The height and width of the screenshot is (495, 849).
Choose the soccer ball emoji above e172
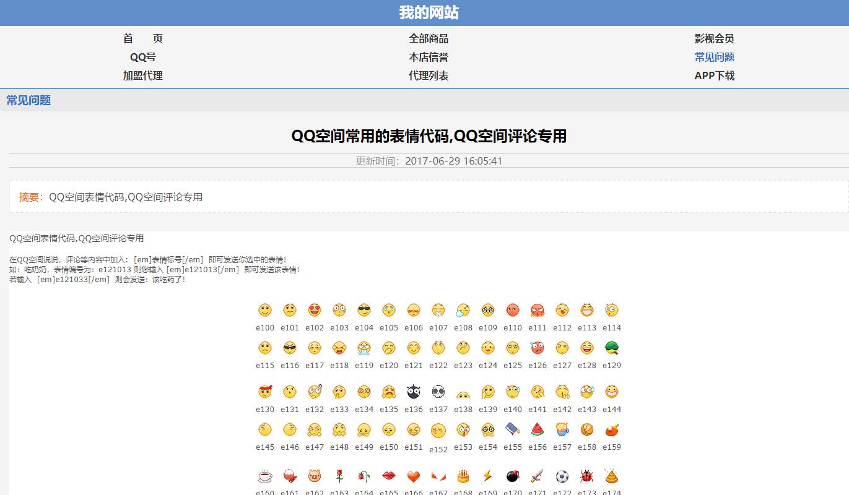point(562,476)
